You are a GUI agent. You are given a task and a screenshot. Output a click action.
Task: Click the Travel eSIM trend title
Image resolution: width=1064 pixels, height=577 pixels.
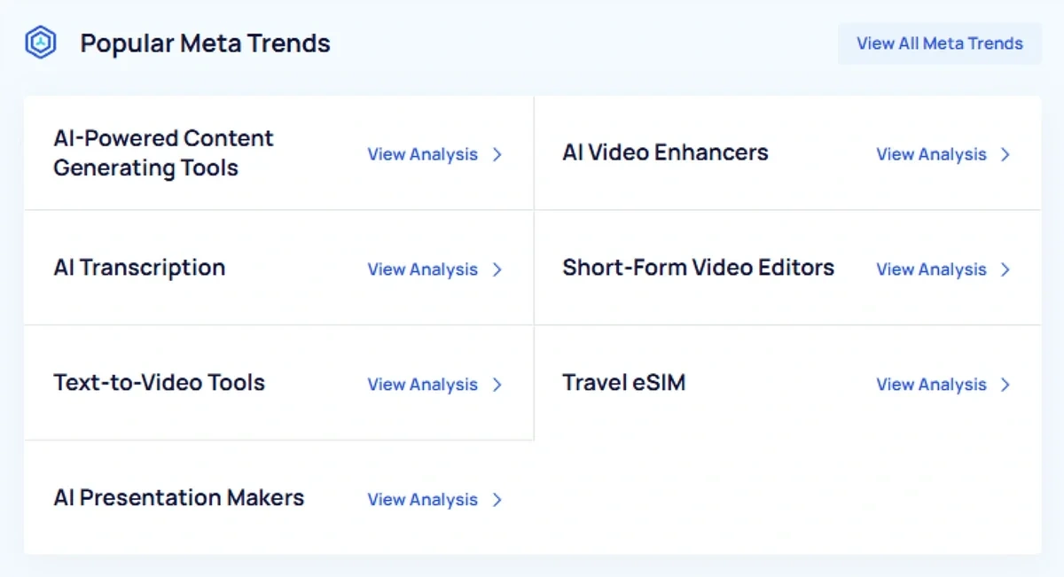(623, 383)
